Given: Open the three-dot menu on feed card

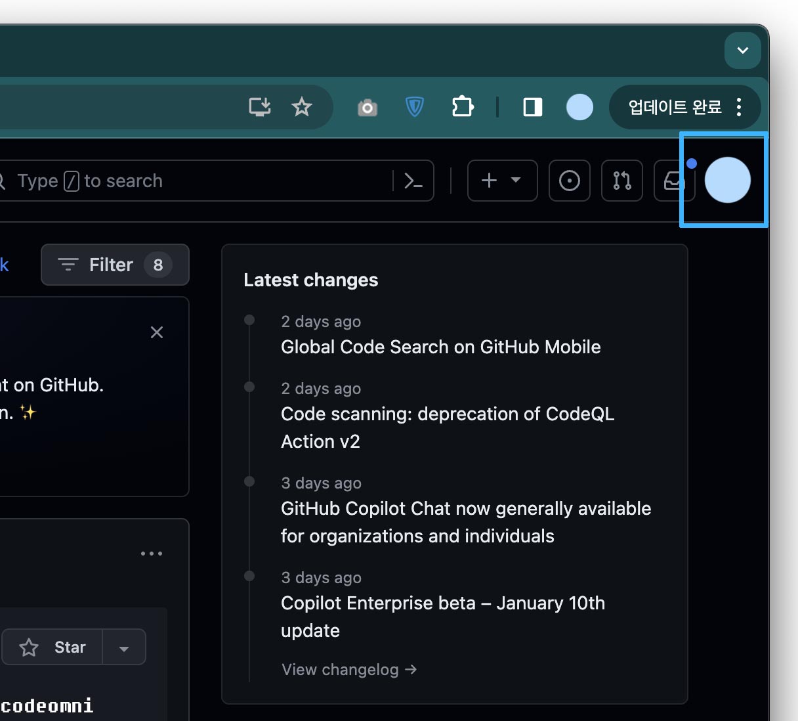Looking at the screenshot, I should pos(152,554).
